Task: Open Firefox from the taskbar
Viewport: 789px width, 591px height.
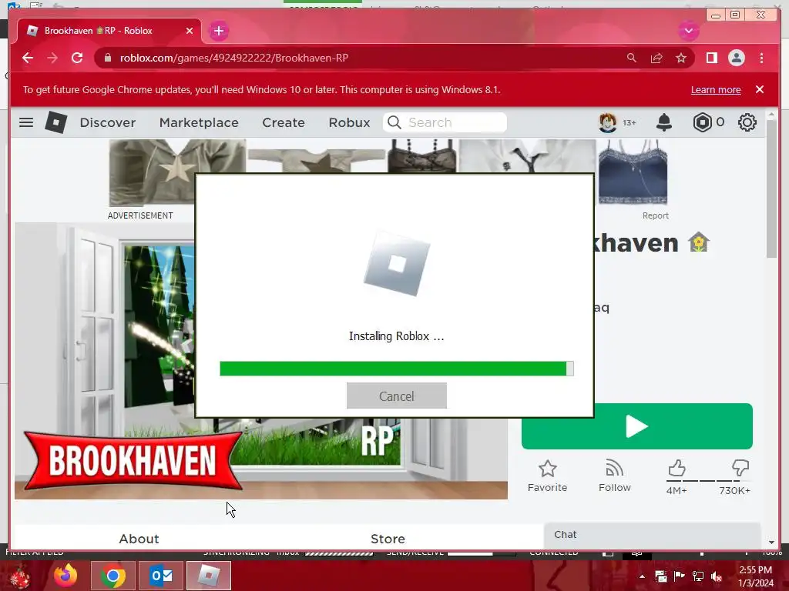Action: pyautogui.click(x=65, y=576)
